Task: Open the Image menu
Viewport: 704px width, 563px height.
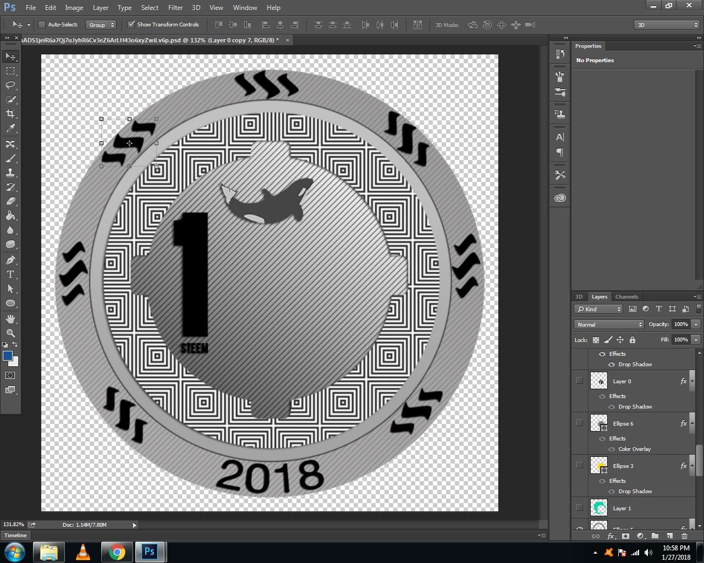Action: 74,8
